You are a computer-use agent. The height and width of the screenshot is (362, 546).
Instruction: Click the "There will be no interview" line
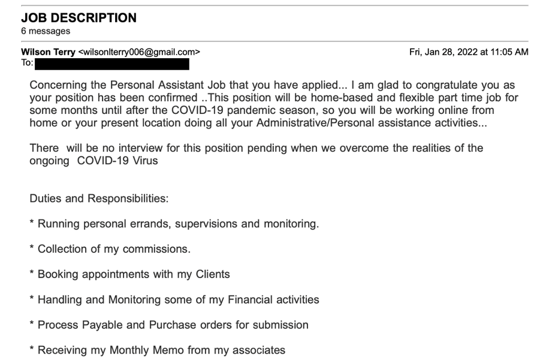pyautogui.click(x=256, y=147)
